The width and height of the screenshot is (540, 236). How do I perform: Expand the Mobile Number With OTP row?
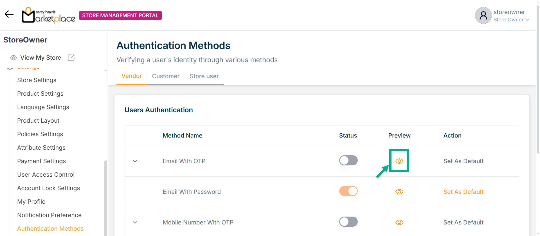pos(135,222)
